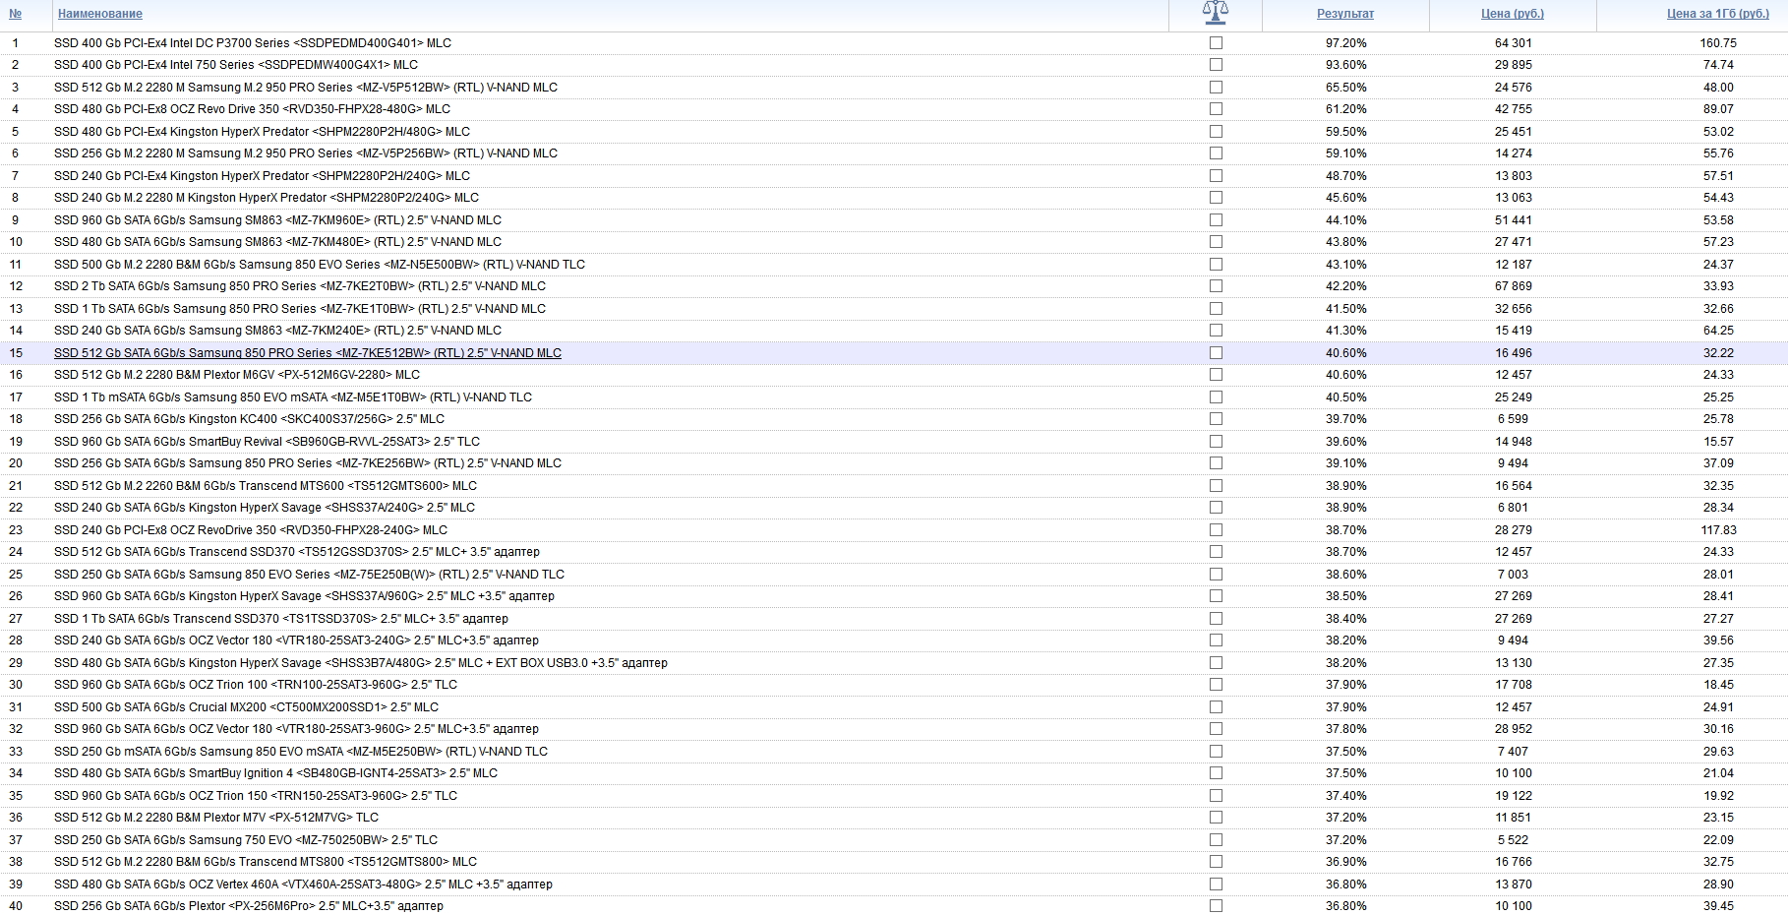Click price 67 869 for Samsung 2 Tb
Image resolution: width=1788 pixels, height=915 pixels.
click(1513, 286)
